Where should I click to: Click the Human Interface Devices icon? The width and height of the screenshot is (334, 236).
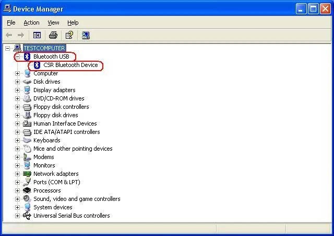coord(27,123)
